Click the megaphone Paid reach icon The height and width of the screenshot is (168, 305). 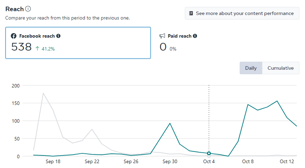point(162,36)
